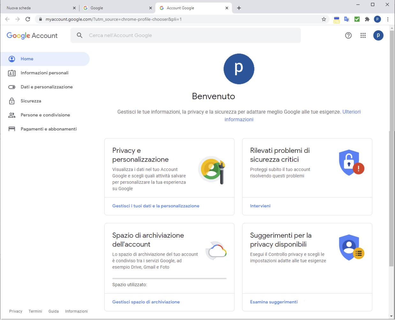The width and height of the screenshot is (395, 320).
Task: Focus the Cerca nell'Account Google search field
Action: [186, 35]
